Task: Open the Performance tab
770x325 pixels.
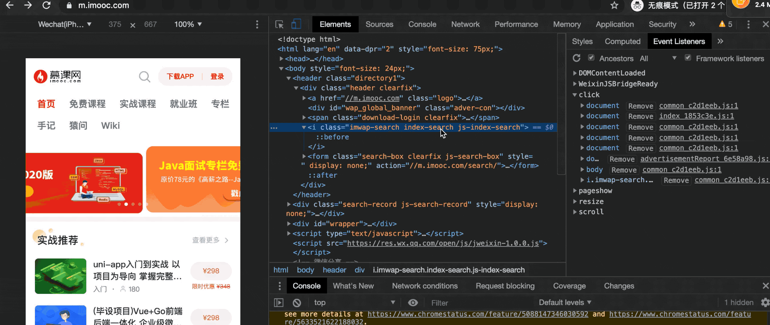Action: coord(516,24)
